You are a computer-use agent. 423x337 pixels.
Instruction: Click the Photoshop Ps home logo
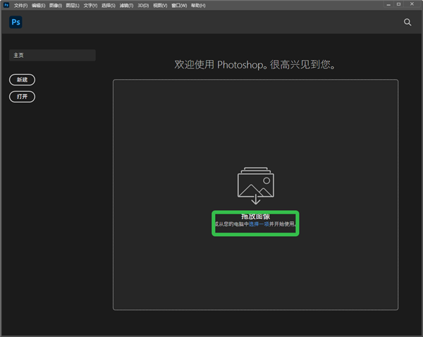[16, 22]
